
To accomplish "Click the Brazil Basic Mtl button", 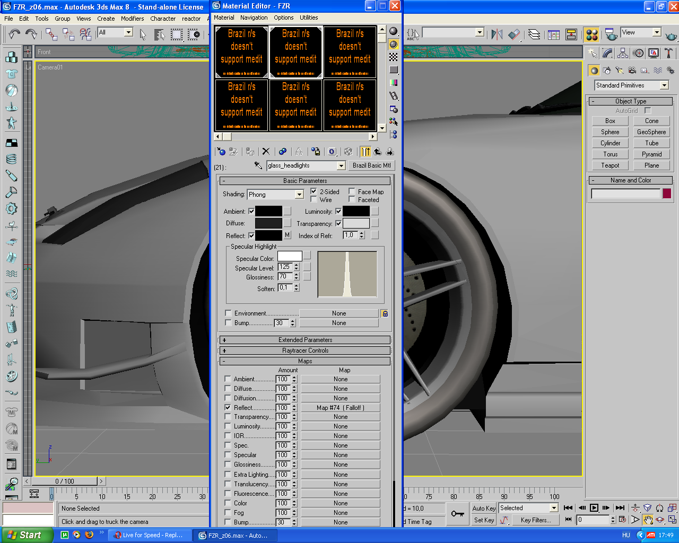I will click(x=371, y=165).
